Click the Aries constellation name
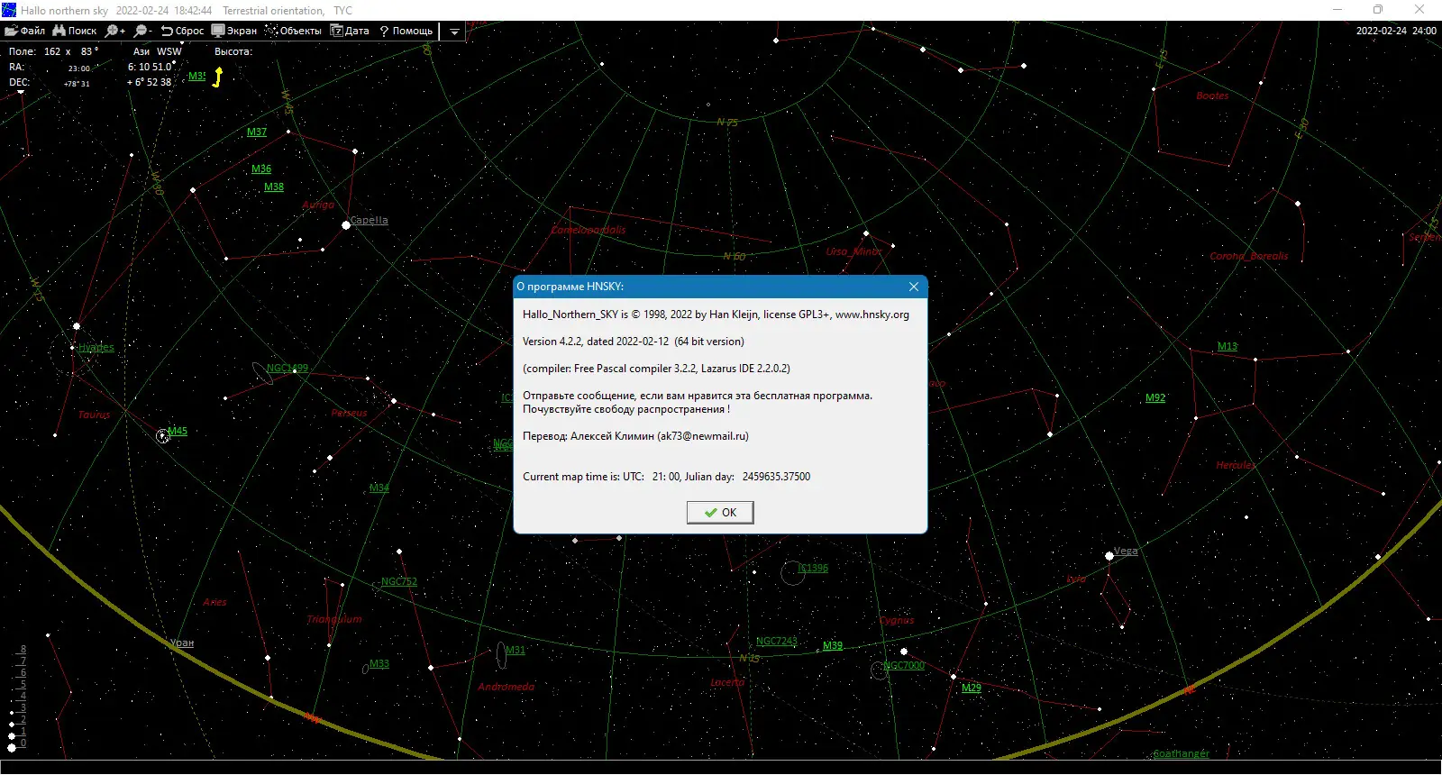Screen dimensions: 1442x775 click(x=214, y=602)
